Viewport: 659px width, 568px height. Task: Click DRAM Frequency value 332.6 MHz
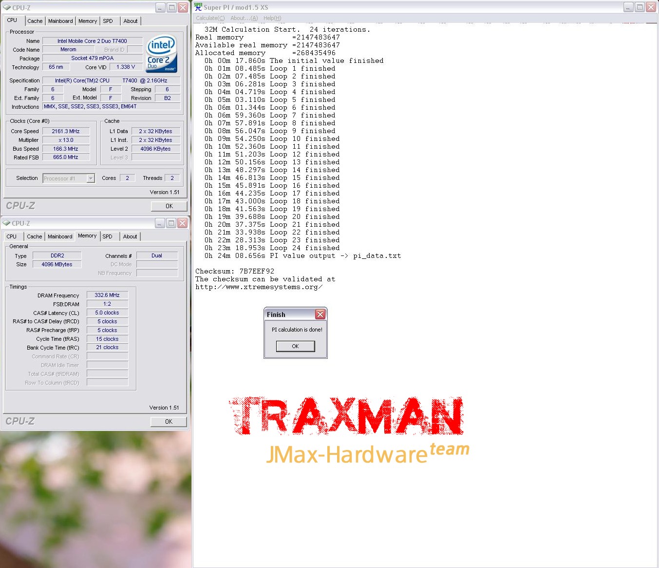click(107, 295)
